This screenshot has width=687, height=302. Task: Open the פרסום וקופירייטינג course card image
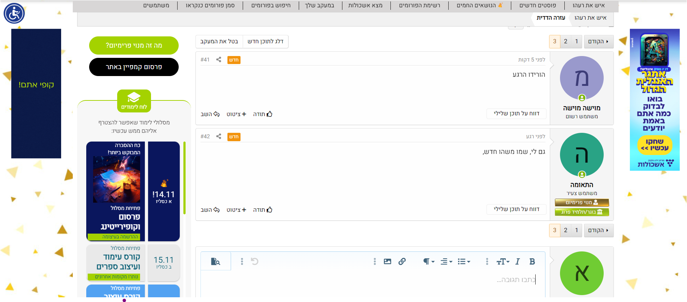[116, 179]
